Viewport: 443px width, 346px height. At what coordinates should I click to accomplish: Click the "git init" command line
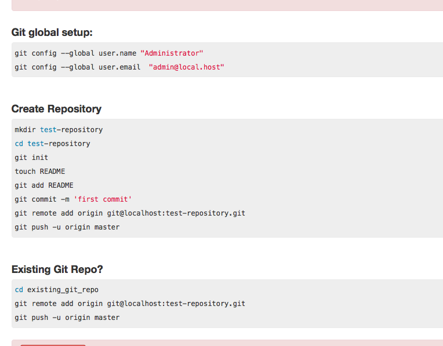(x=31, y=158)
